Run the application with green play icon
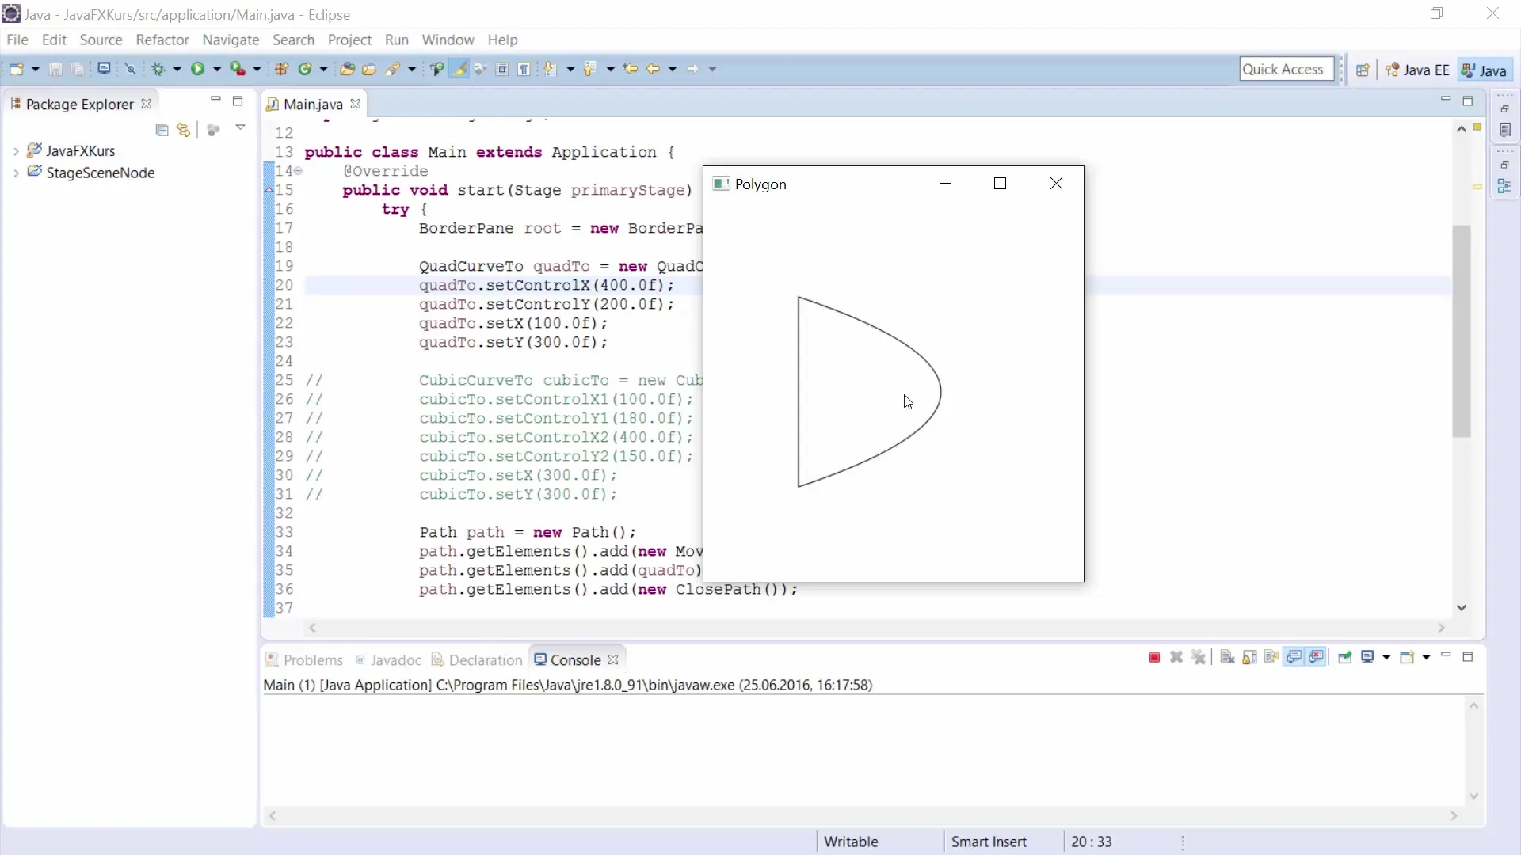Screen dimensions: 1521x855 pyautogui.click(x=197, y=69)
